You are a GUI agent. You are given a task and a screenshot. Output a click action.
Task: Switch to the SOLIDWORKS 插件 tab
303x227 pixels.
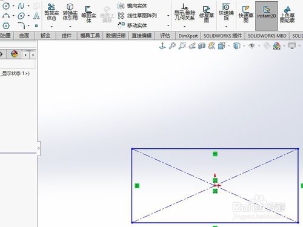(x=222, y=36)
